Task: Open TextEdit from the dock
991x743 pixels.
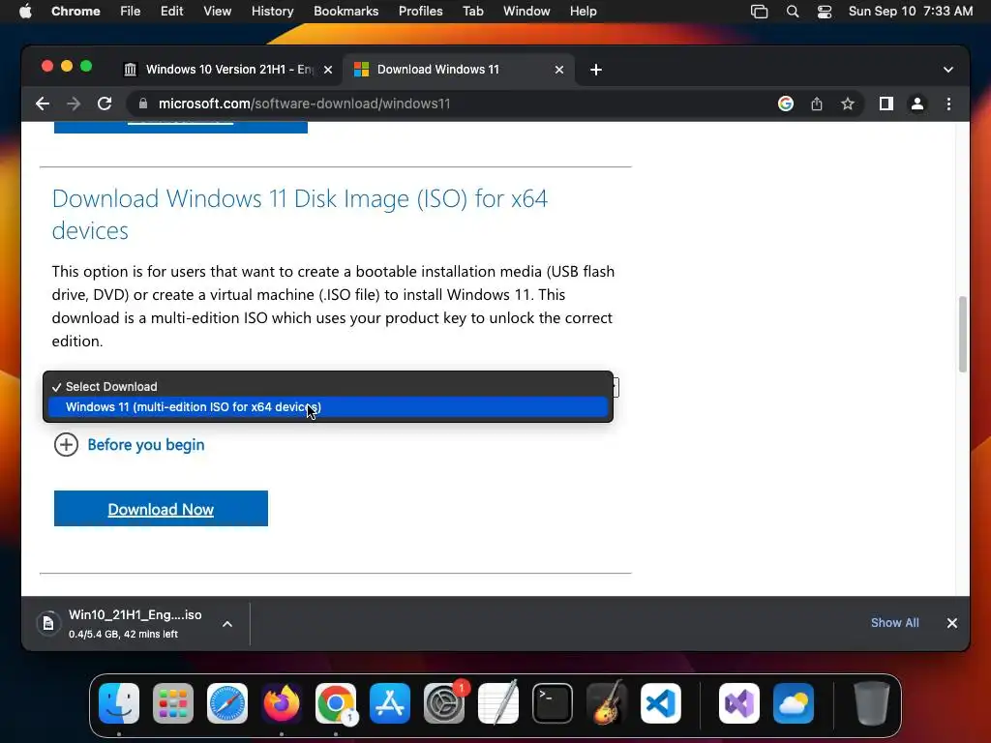Action: click(498, 703)
